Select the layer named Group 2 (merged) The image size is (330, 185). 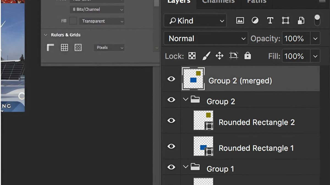point(240,81)
